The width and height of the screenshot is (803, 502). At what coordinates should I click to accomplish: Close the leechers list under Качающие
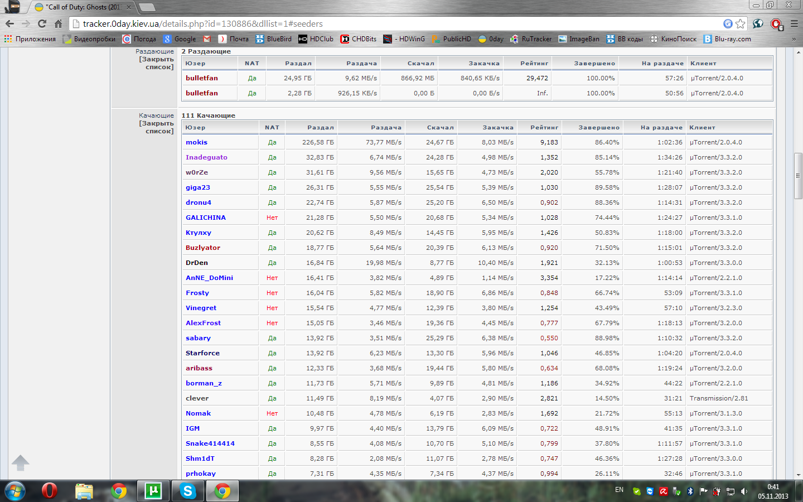156,127
